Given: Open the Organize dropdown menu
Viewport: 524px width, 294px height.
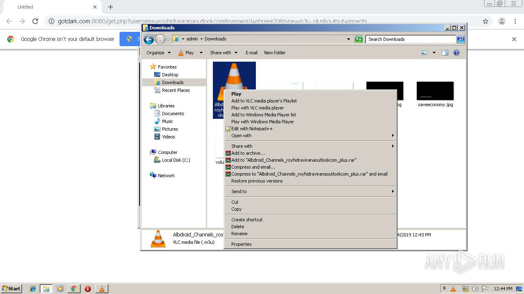Looking at the screenshot, I should point(158,53).
